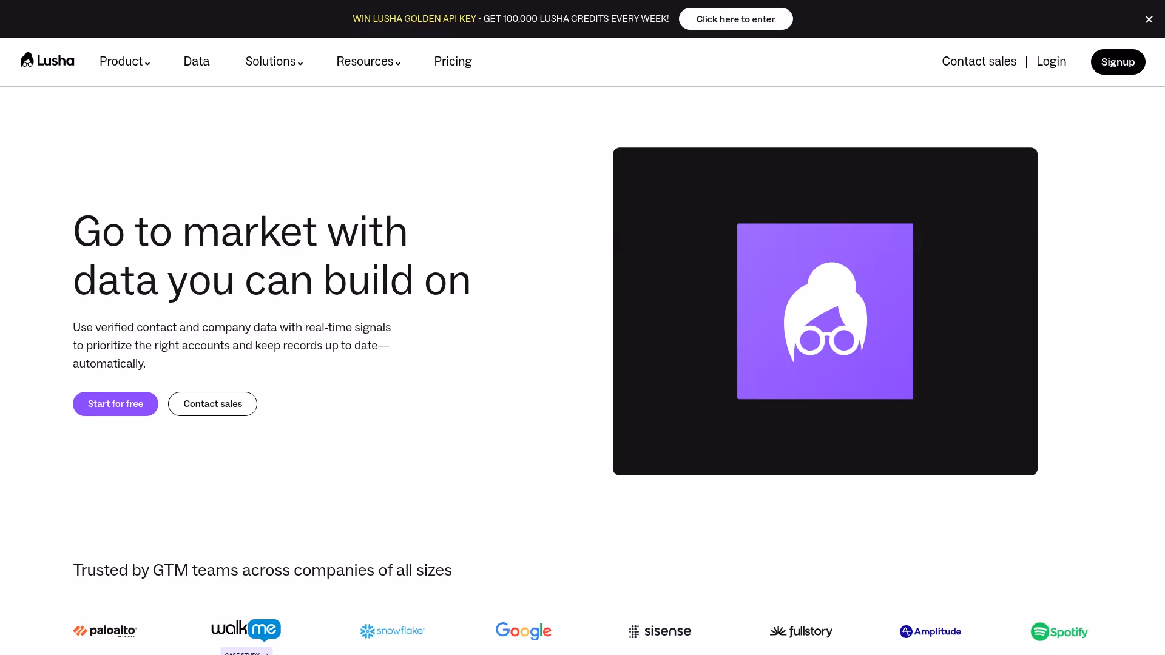The image size is (1165, 655).
Task: Click the Signup button
Action: tap(1118, 62)
